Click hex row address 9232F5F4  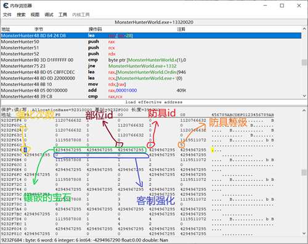click(11, 120)
